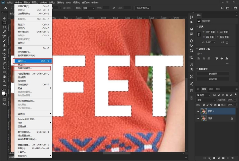Select the Brush tool
This screenshot has height=161, width=239.
[4, 41]
